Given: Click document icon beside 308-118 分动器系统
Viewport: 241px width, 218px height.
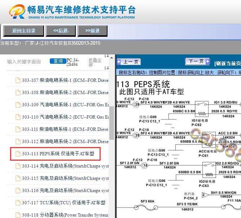Looking at the screenshot, I should click(x=18, y=215).
